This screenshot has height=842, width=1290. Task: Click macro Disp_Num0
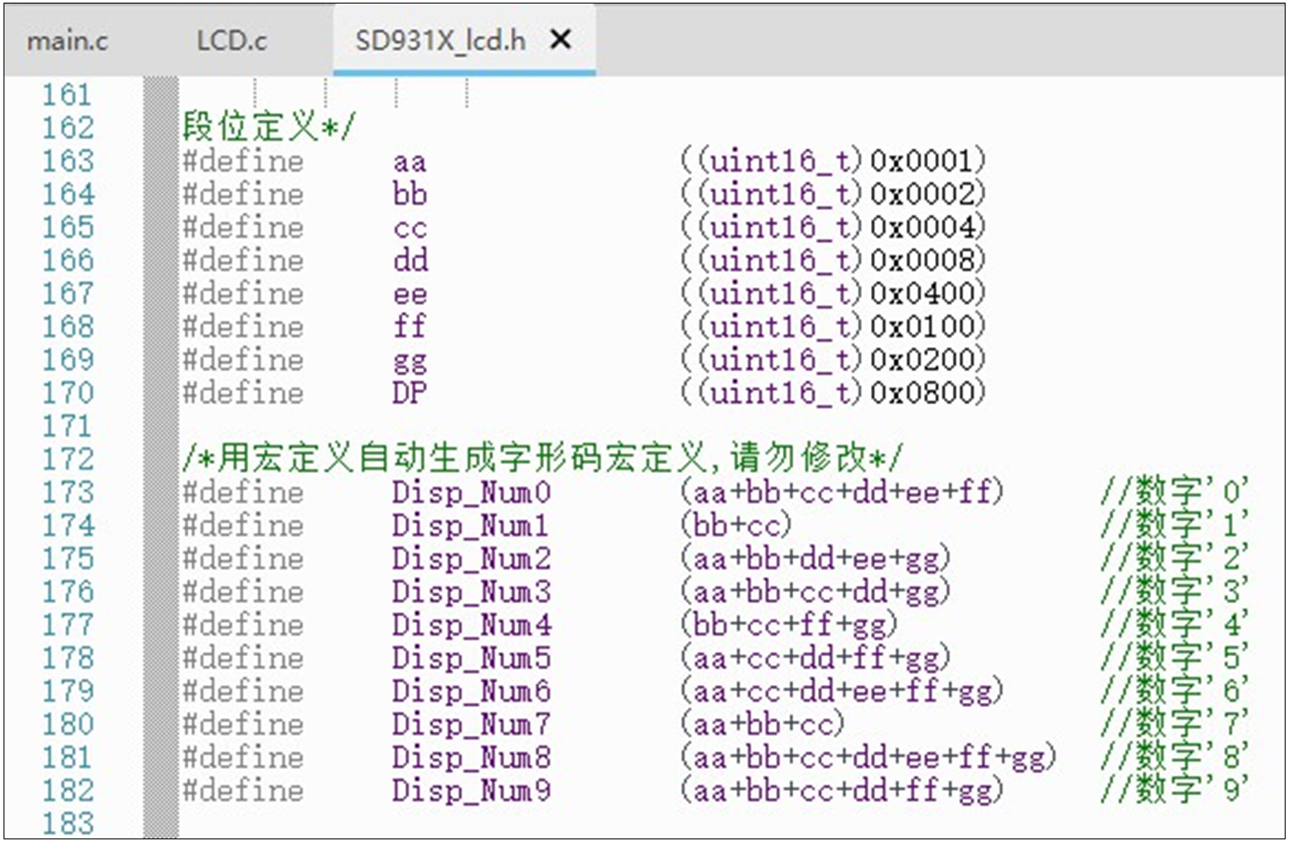pos(471,491)
